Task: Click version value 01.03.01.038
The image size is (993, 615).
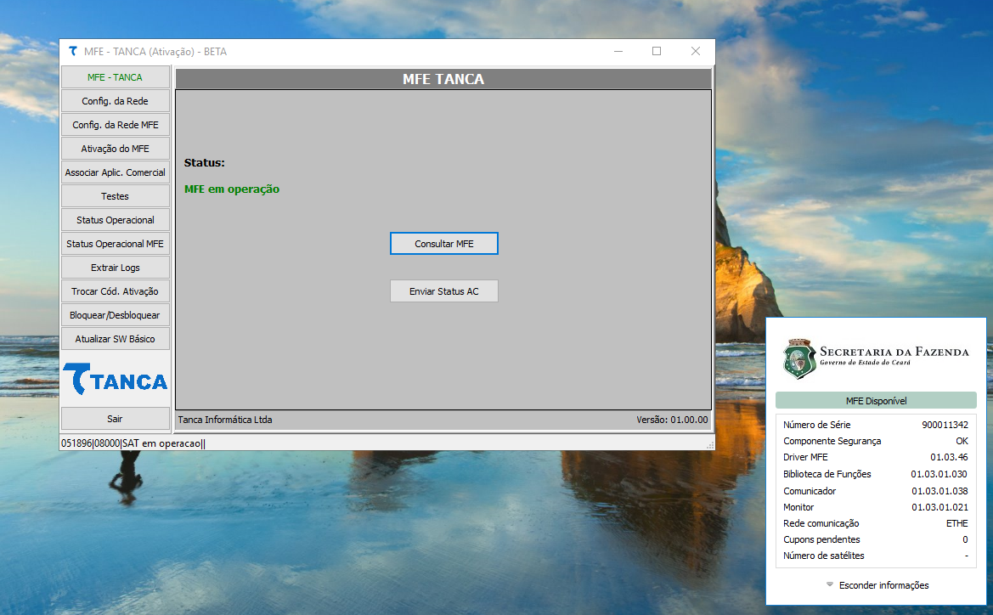Action: [x=939, y=491]
